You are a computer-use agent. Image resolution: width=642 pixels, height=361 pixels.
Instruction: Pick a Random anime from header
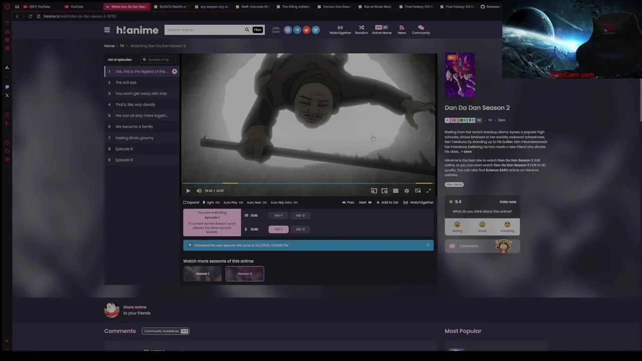click(361, 30)
